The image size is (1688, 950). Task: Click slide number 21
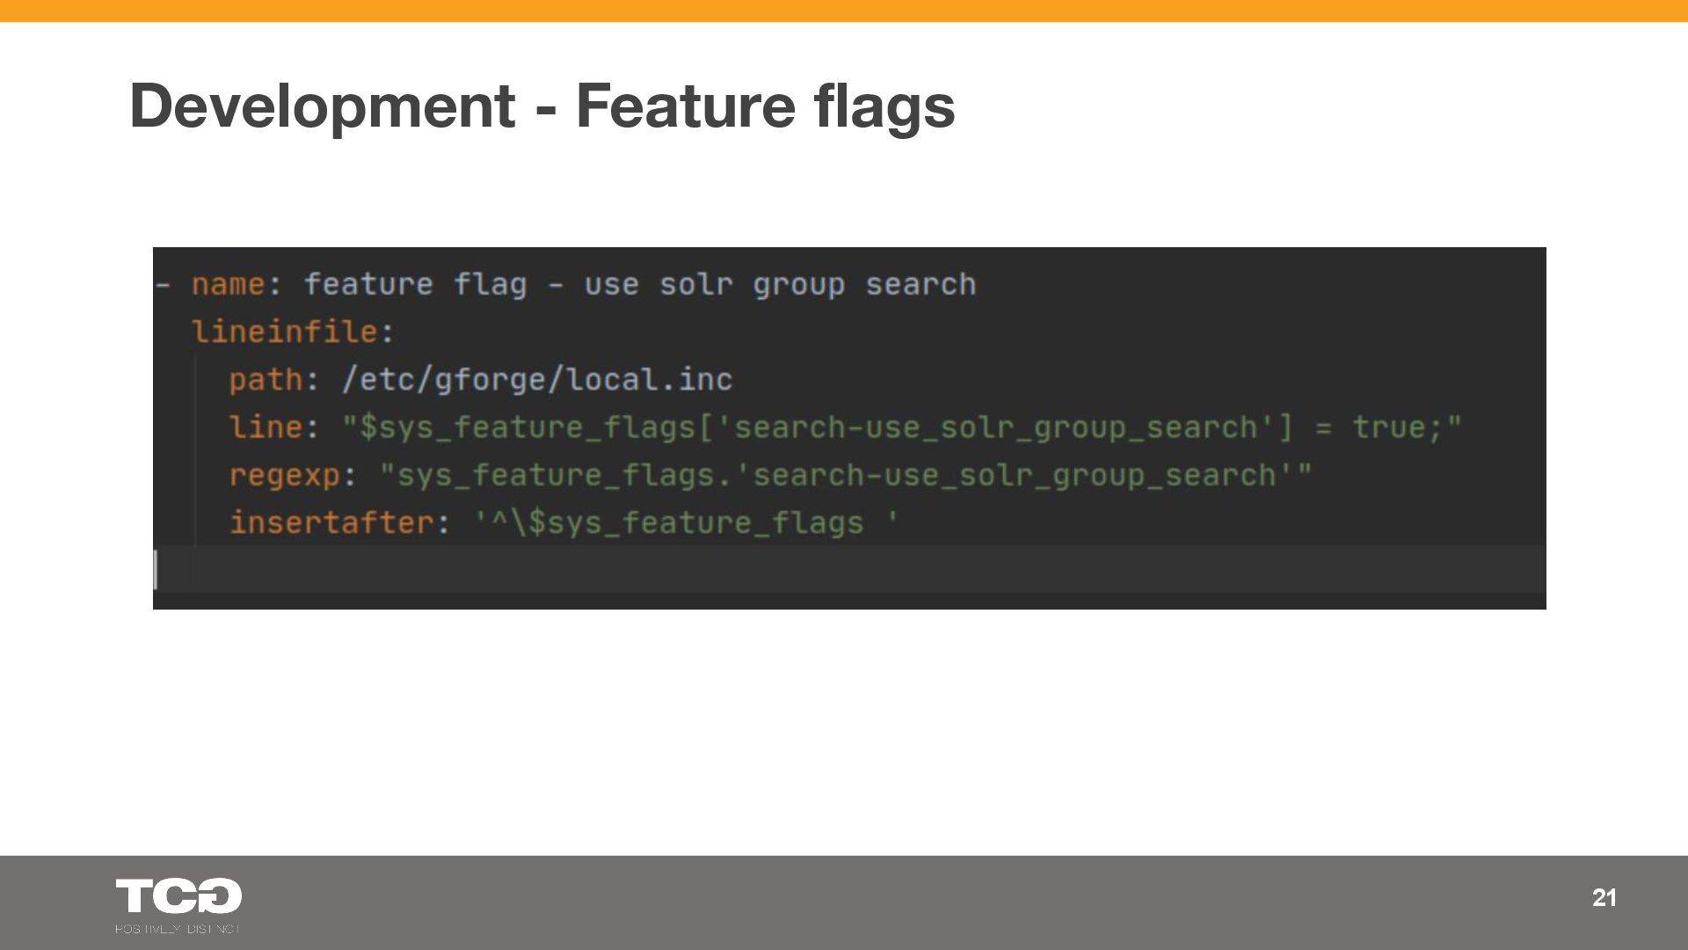(x=1604, y=897)
